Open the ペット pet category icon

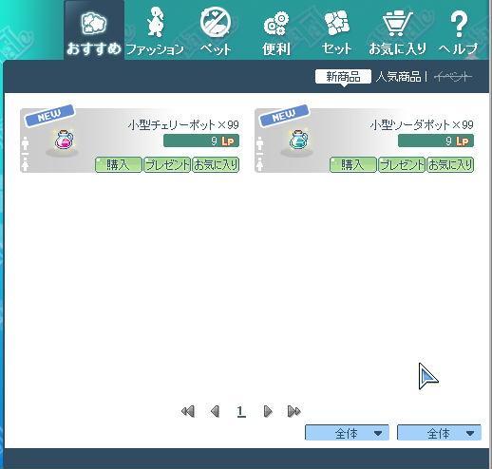pos(216,22)
